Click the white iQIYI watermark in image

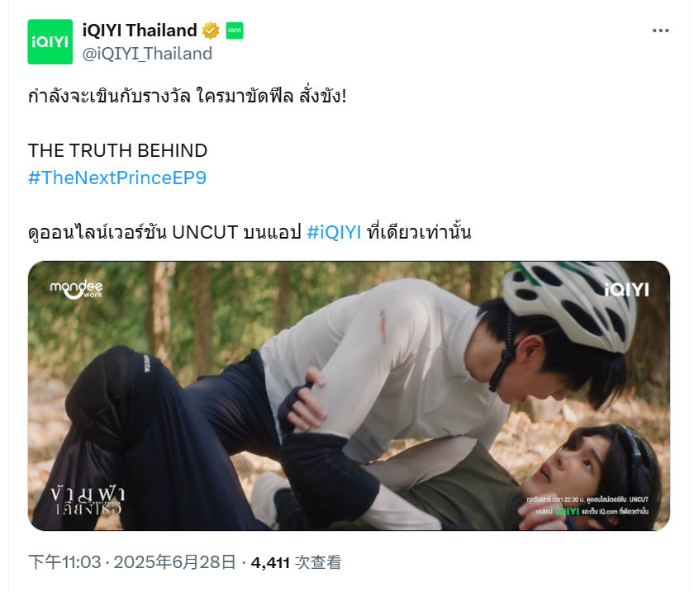point(627,290)
